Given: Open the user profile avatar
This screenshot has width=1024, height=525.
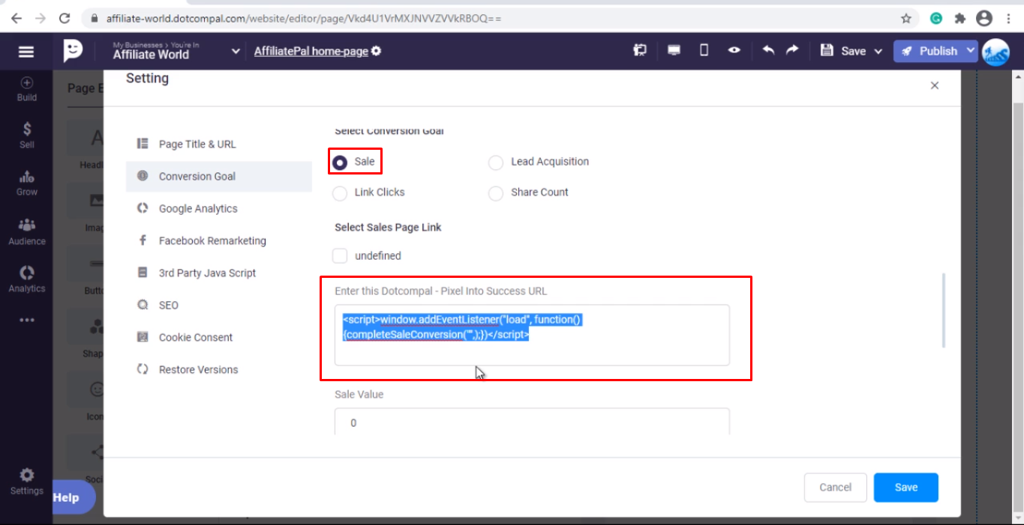Looking at the screenshot, I should pos(995,52).
